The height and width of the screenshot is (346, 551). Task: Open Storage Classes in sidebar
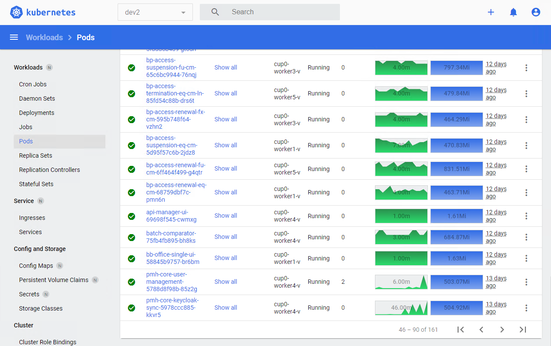[x=41, y=308]
